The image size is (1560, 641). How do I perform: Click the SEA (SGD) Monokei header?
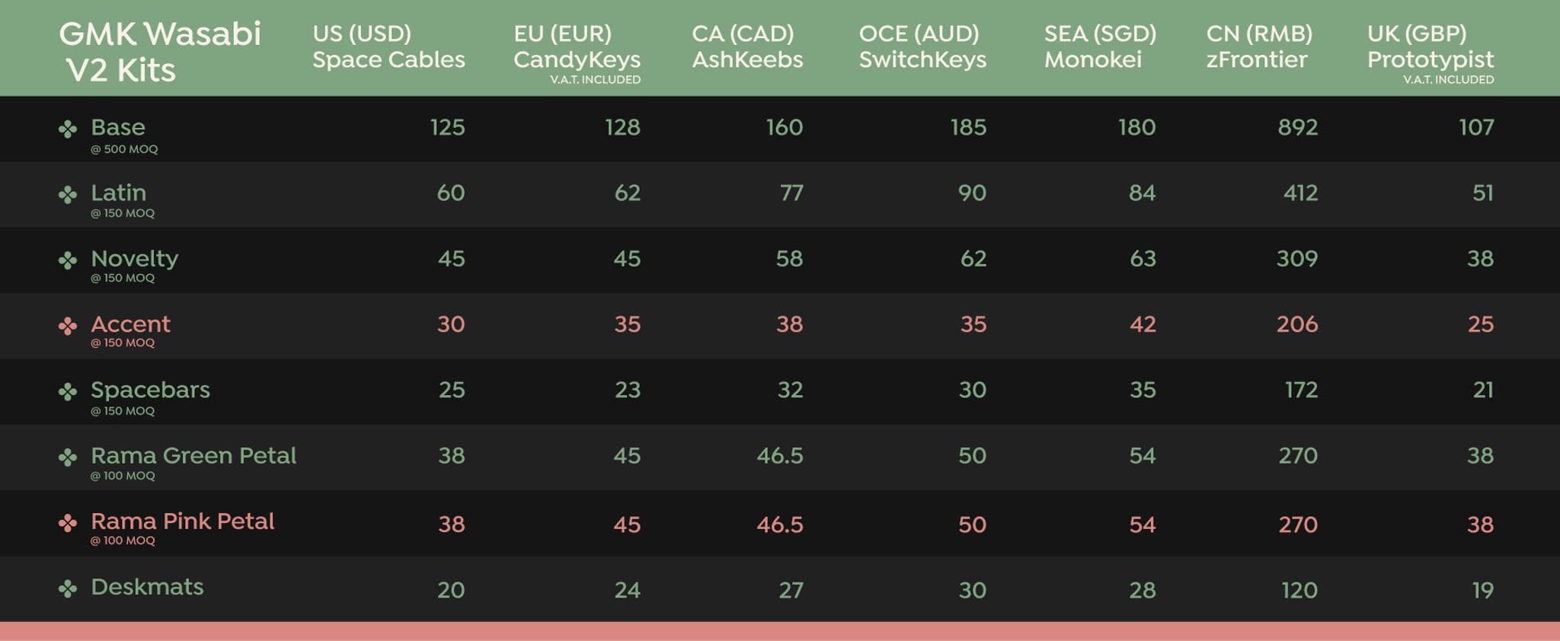pos(1100,46)
